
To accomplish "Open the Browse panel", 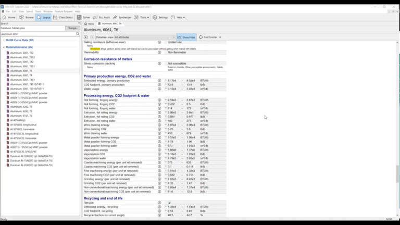I will pos(27,17).
